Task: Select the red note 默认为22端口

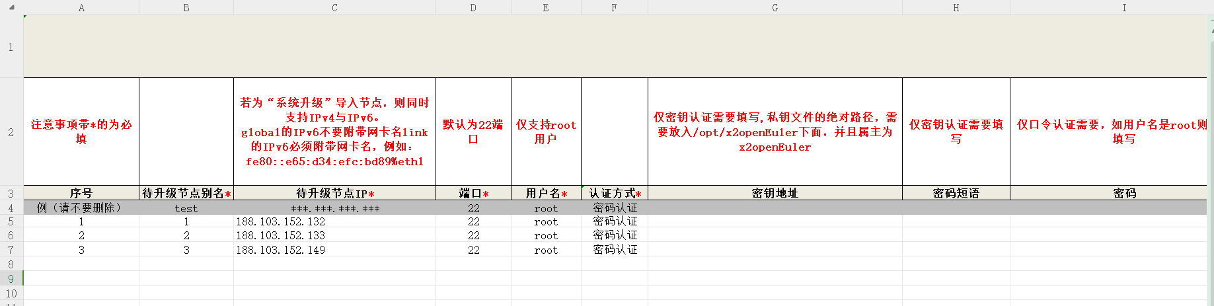Action: coord(473,132)
